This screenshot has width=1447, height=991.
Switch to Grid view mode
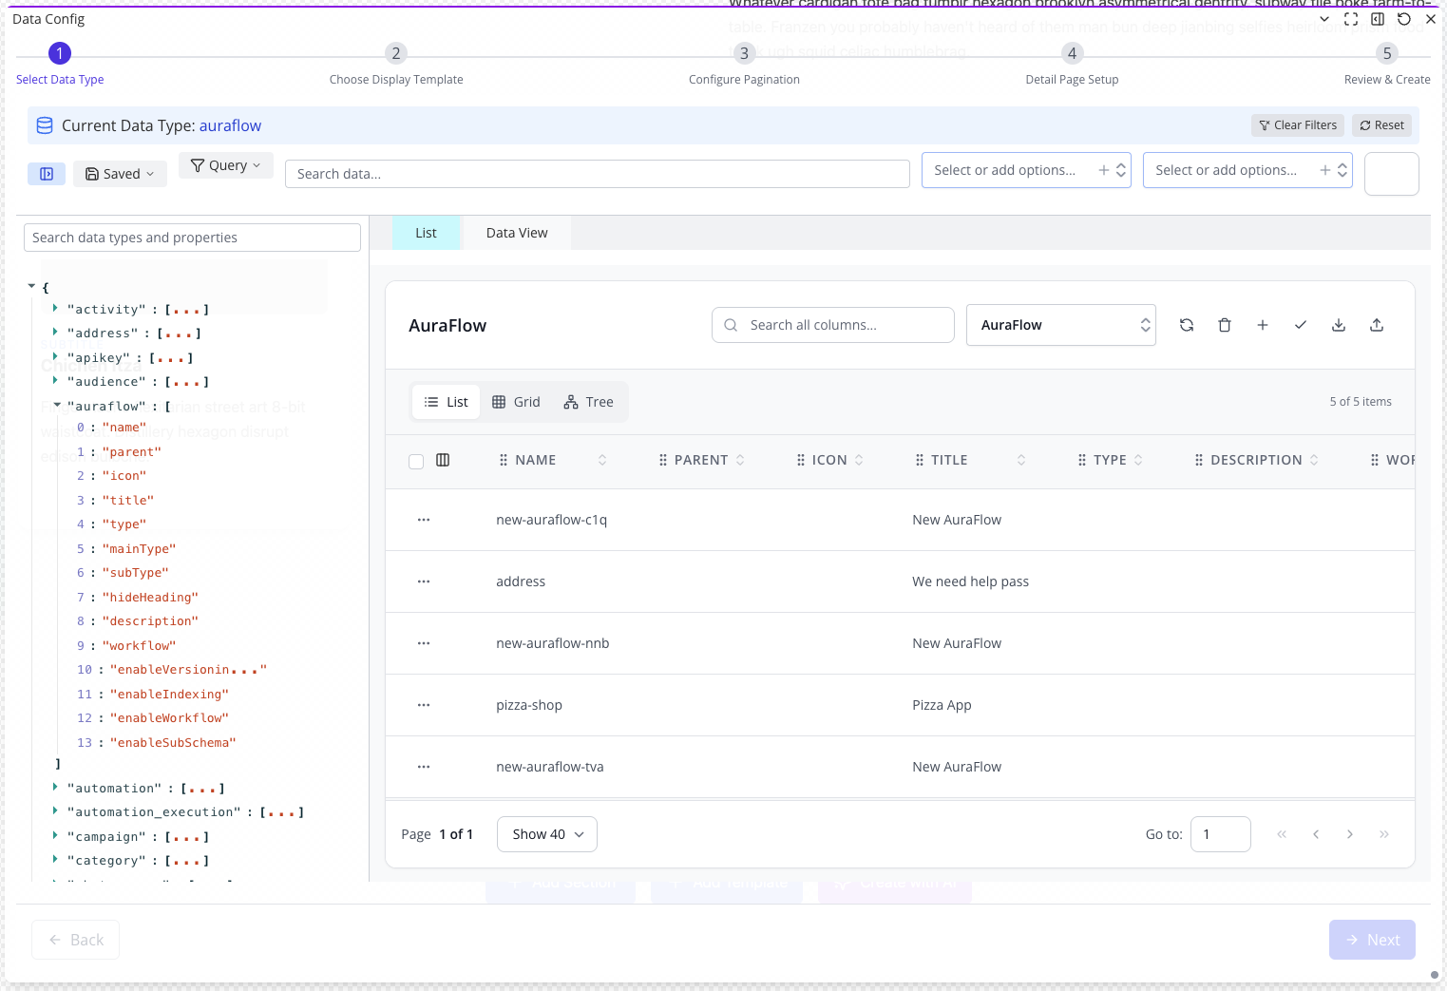tap(516, 402)
